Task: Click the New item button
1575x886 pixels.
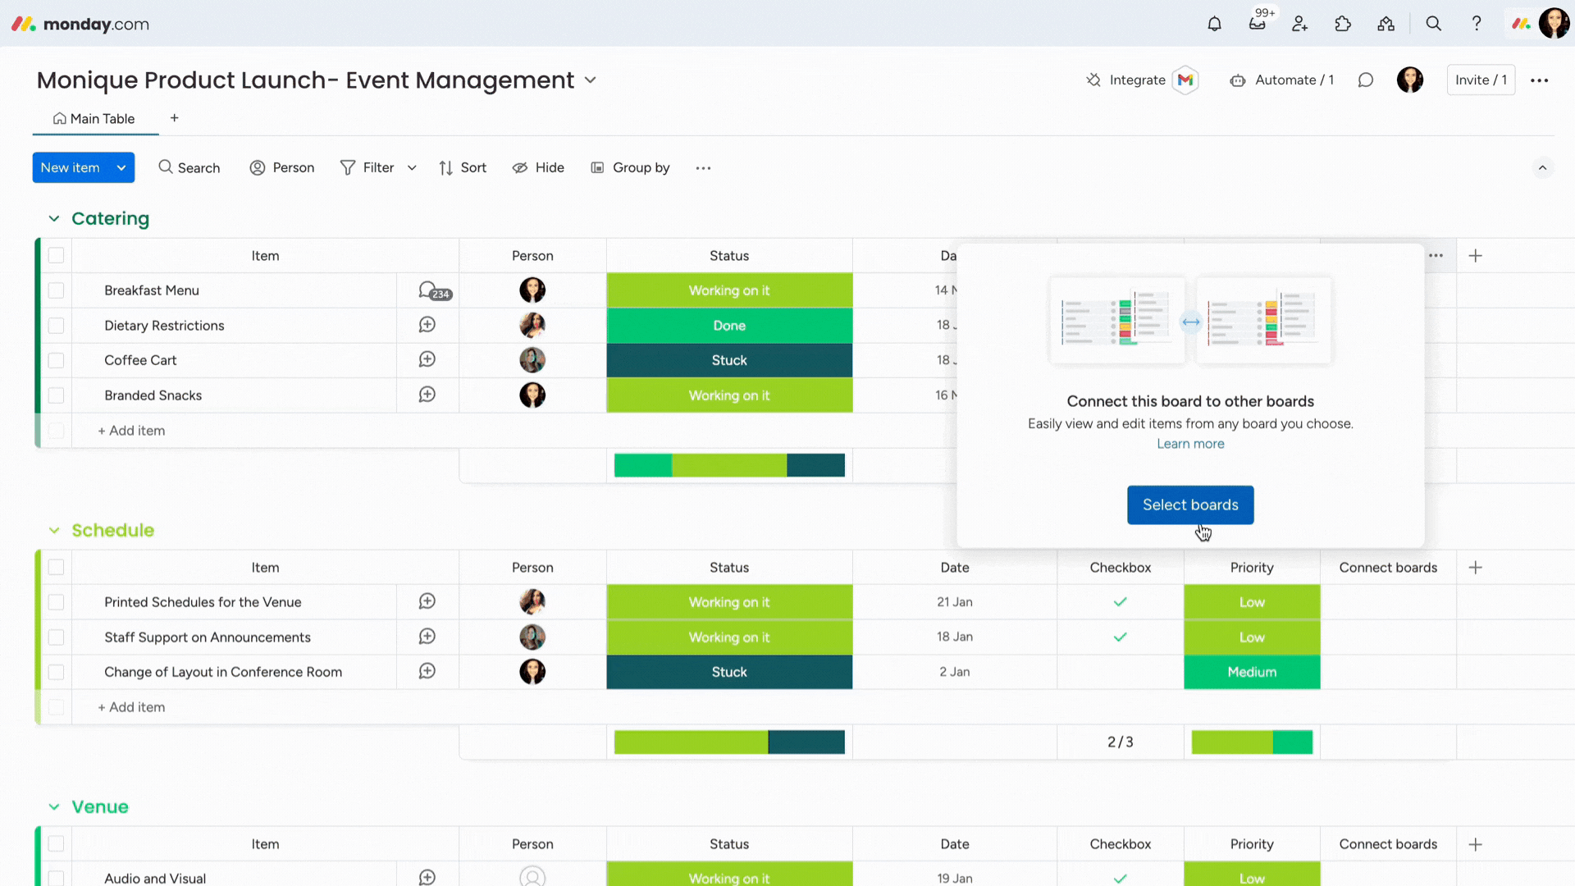Action: [71, 167]
